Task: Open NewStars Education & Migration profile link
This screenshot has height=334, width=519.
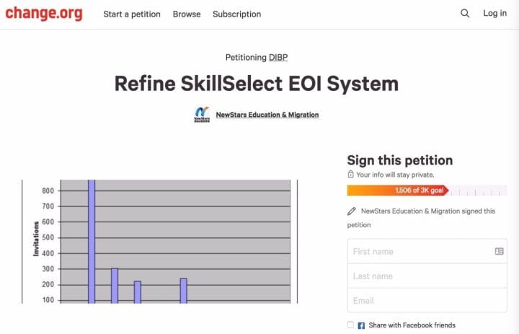Action: pos(267,115)
